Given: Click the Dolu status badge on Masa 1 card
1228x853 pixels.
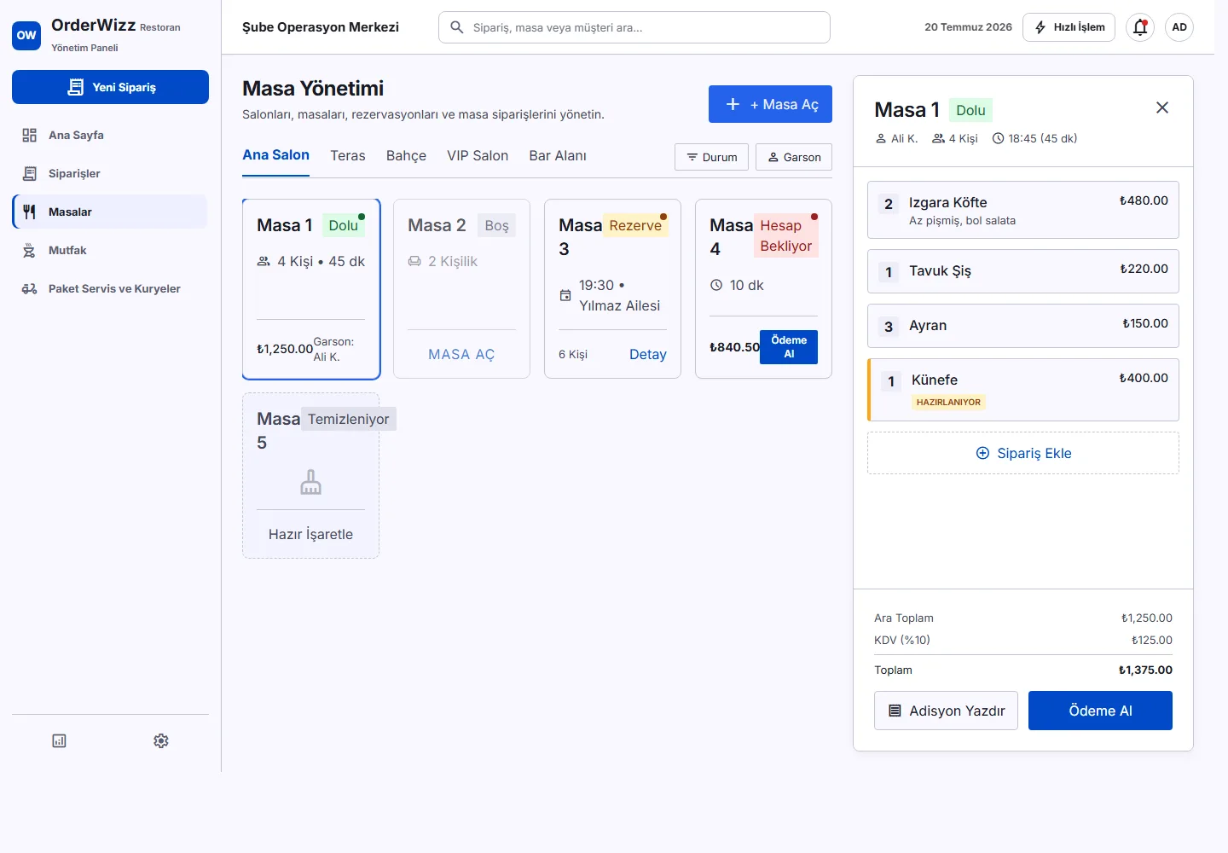Looking at the screenshot, I should click(x=344, y=225).
